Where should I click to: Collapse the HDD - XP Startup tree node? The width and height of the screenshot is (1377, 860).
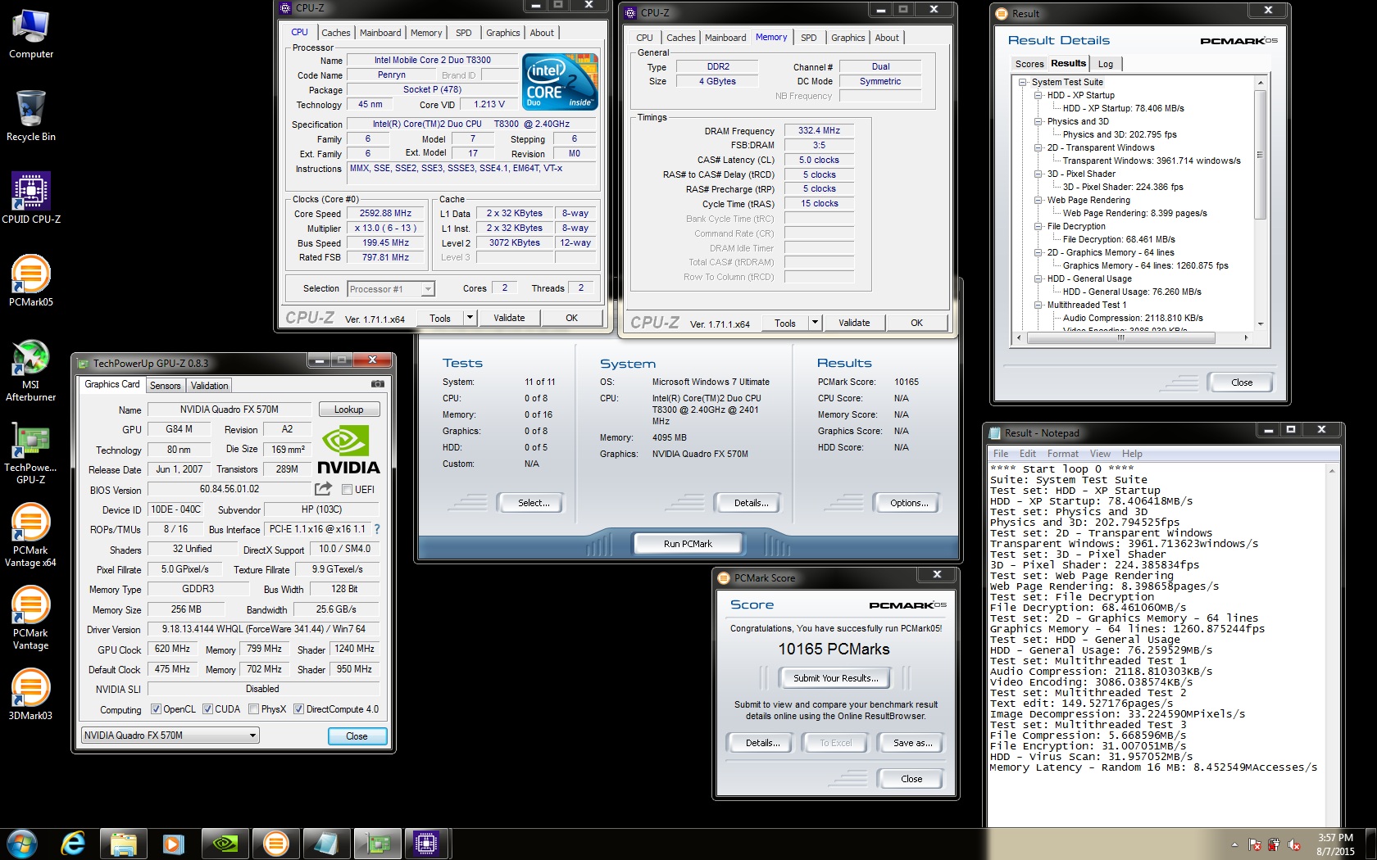1038,95
